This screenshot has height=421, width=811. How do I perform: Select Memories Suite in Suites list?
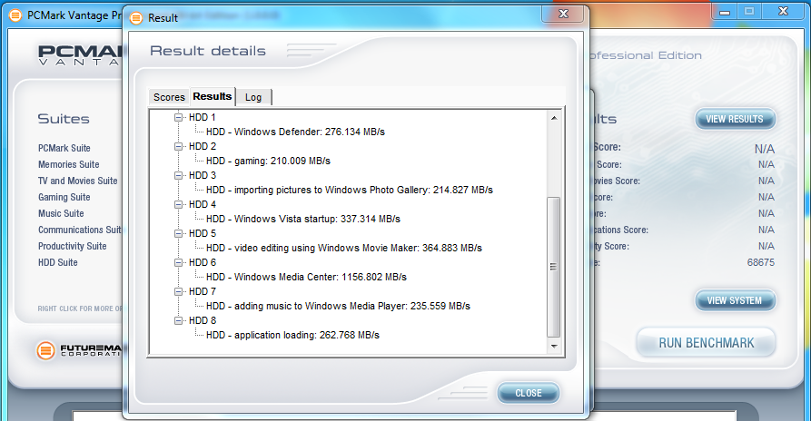pos(69,164)
